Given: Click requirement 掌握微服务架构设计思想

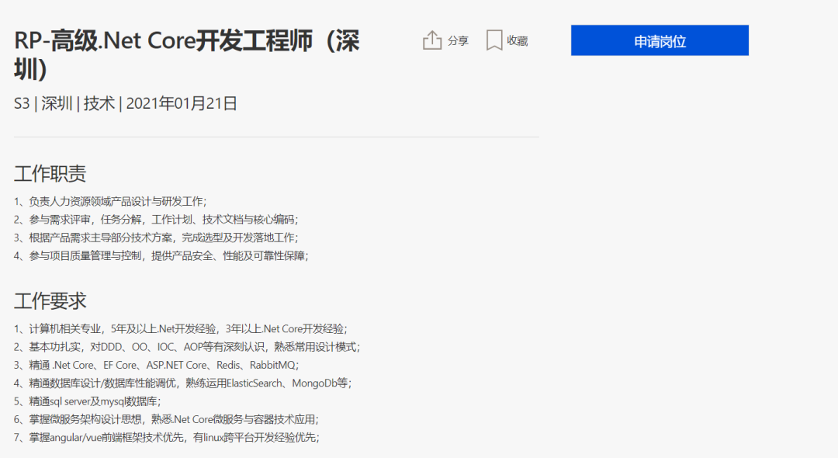Looking at the screenshot, I should pos(166,419).
